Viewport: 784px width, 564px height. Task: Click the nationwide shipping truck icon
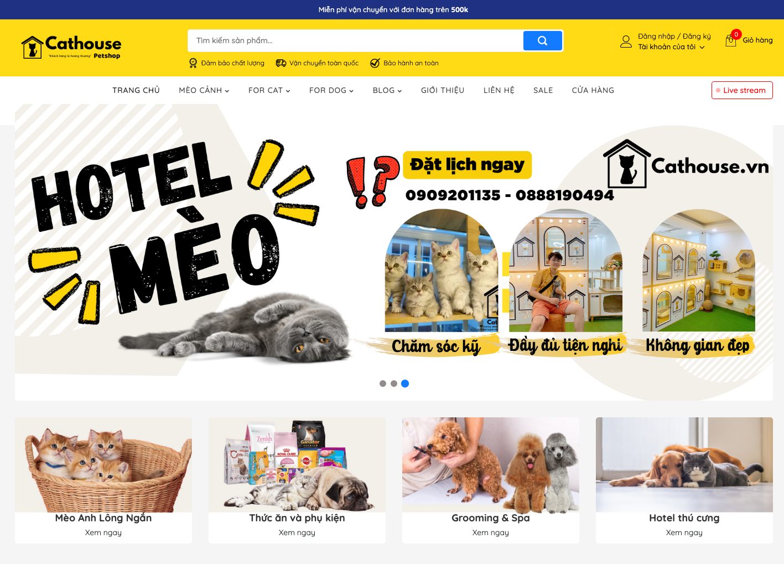tap(281, 63)
